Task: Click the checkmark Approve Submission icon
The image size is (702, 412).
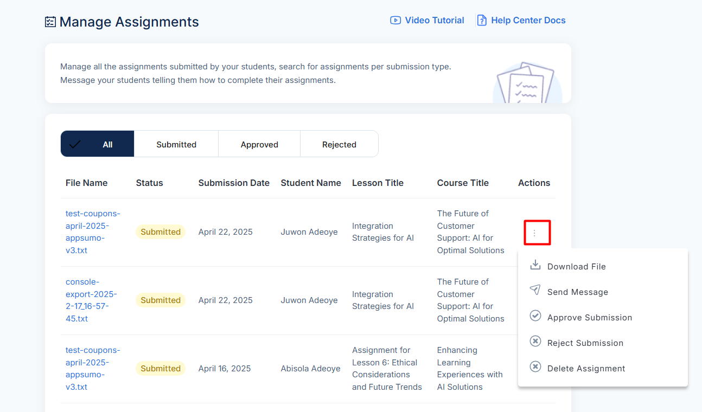Action: point(535,316)
